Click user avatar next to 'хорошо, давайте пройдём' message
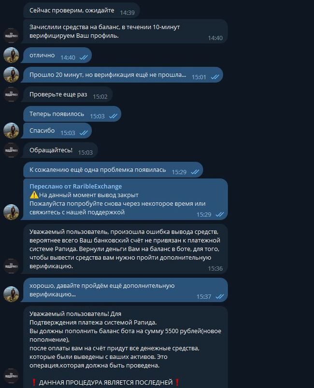The image size is (314, 388). point(11,294)
